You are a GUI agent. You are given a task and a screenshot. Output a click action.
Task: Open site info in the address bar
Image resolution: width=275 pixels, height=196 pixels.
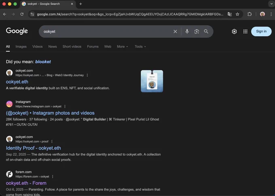coord(32,14)
